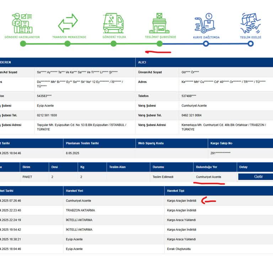Click the Teslimat Şubesinde store icon
This screenshot has height=273, width=273.
[x=160, y=23]
